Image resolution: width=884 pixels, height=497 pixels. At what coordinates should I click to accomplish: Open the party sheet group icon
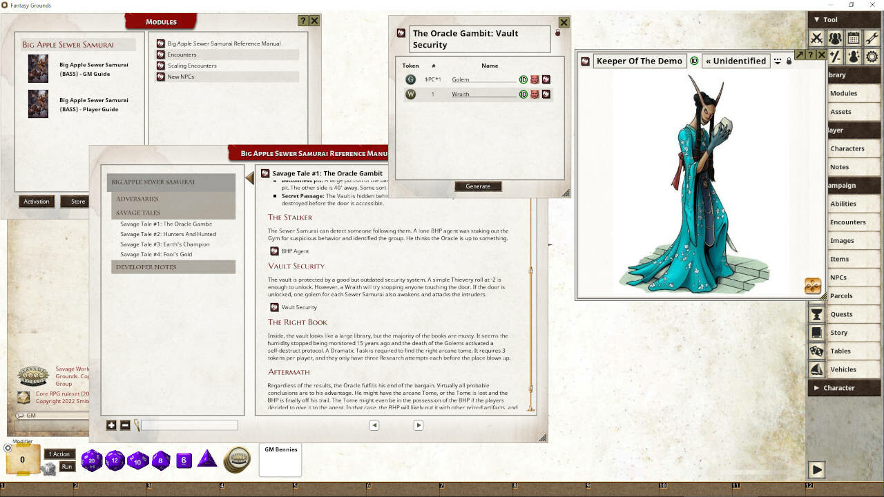tap(836, 38)
